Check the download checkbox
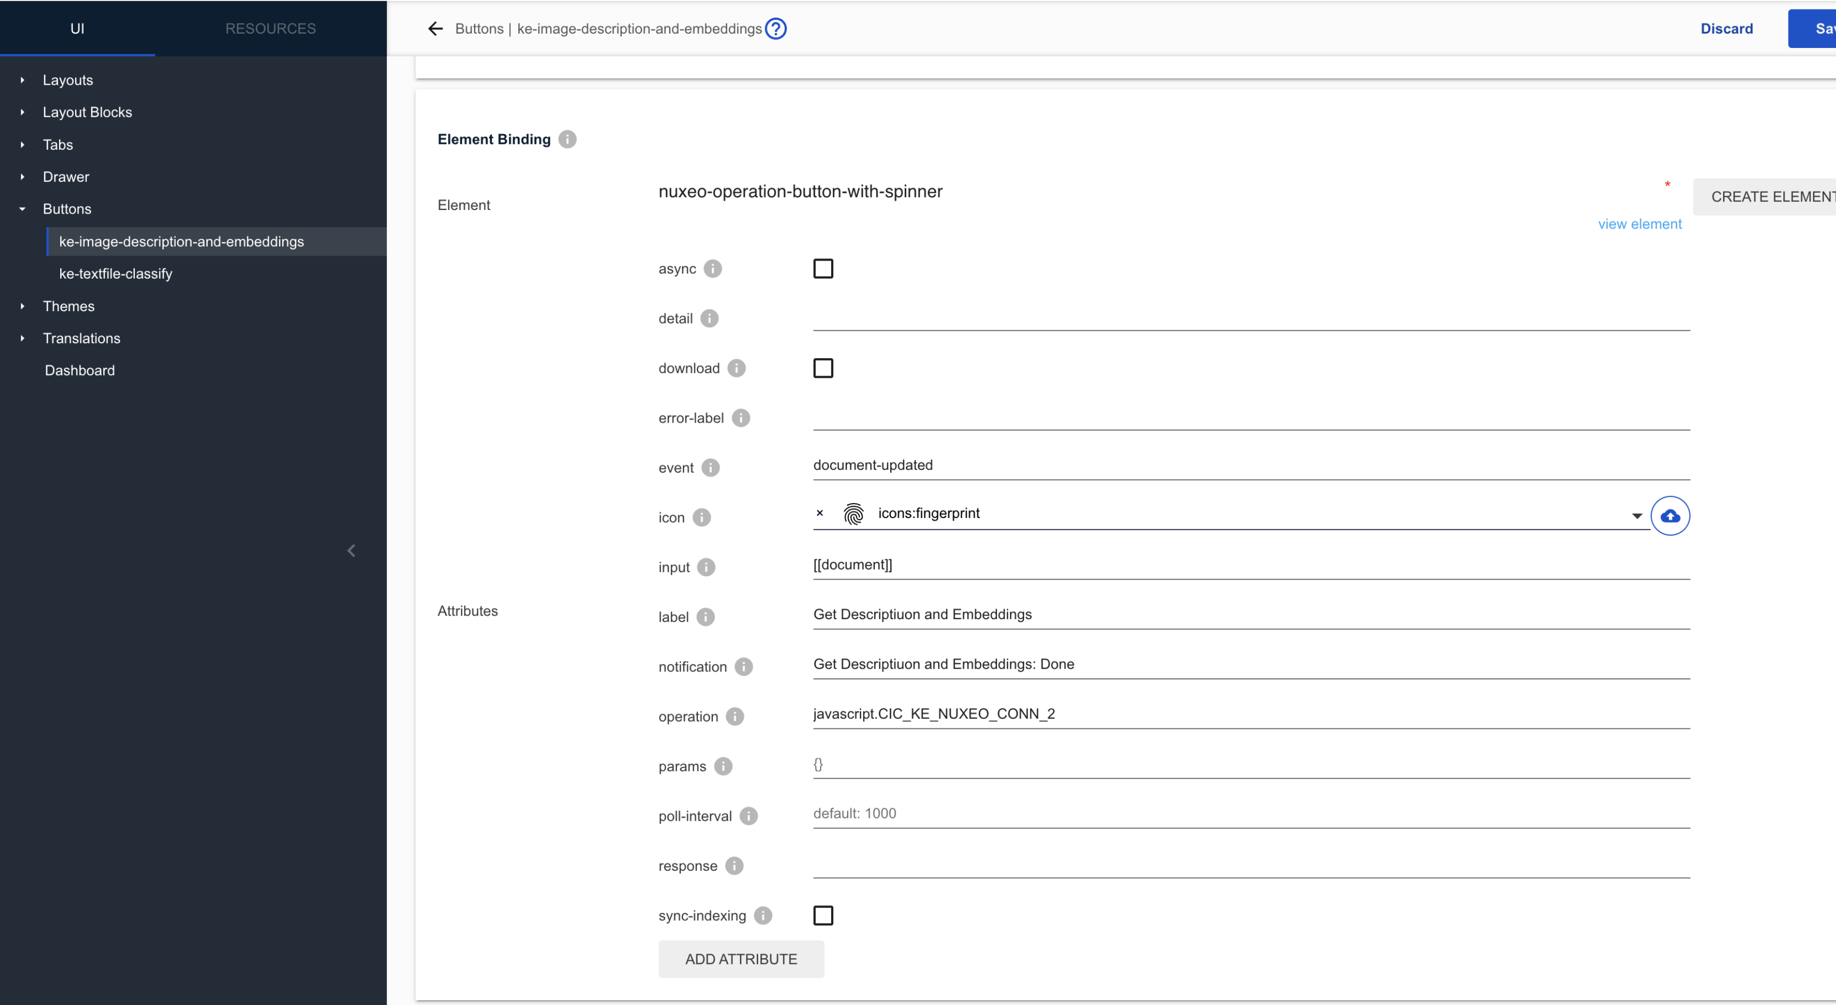 (x=823, y=368)
